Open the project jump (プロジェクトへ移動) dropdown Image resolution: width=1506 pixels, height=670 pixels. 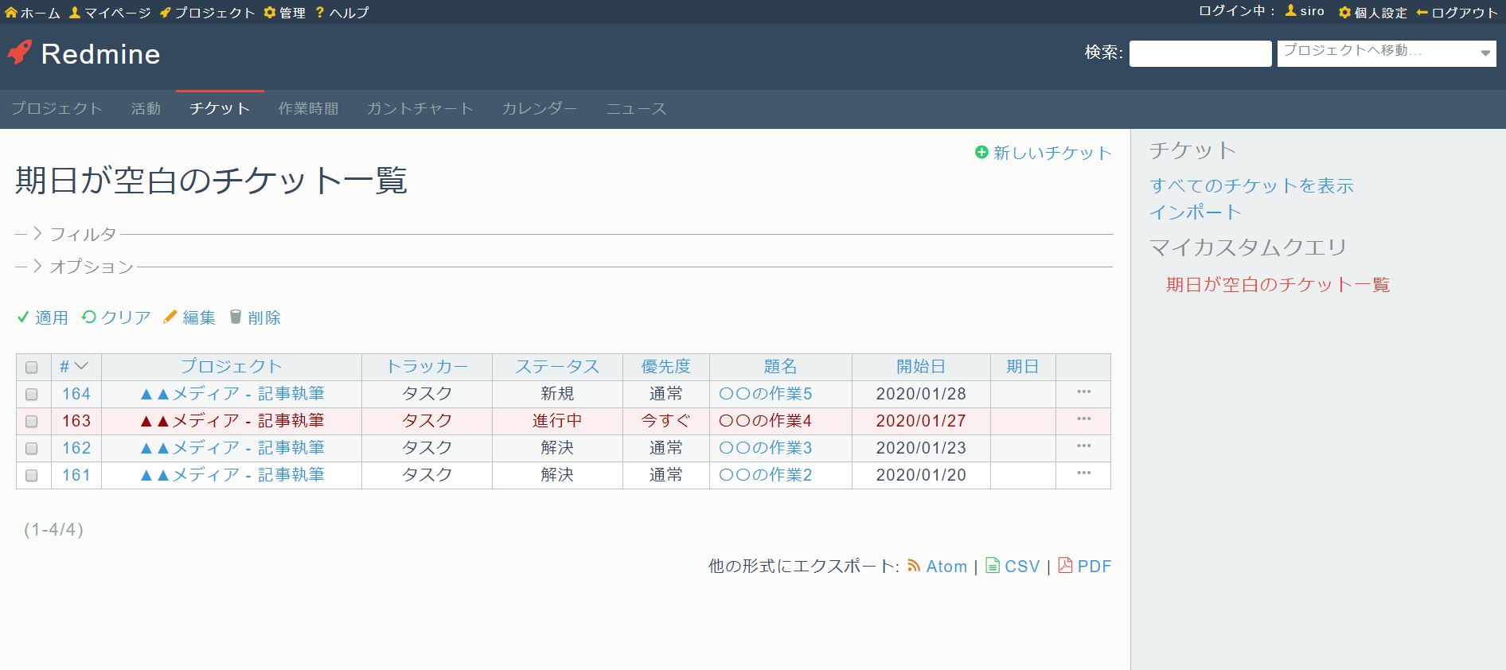1386,53
